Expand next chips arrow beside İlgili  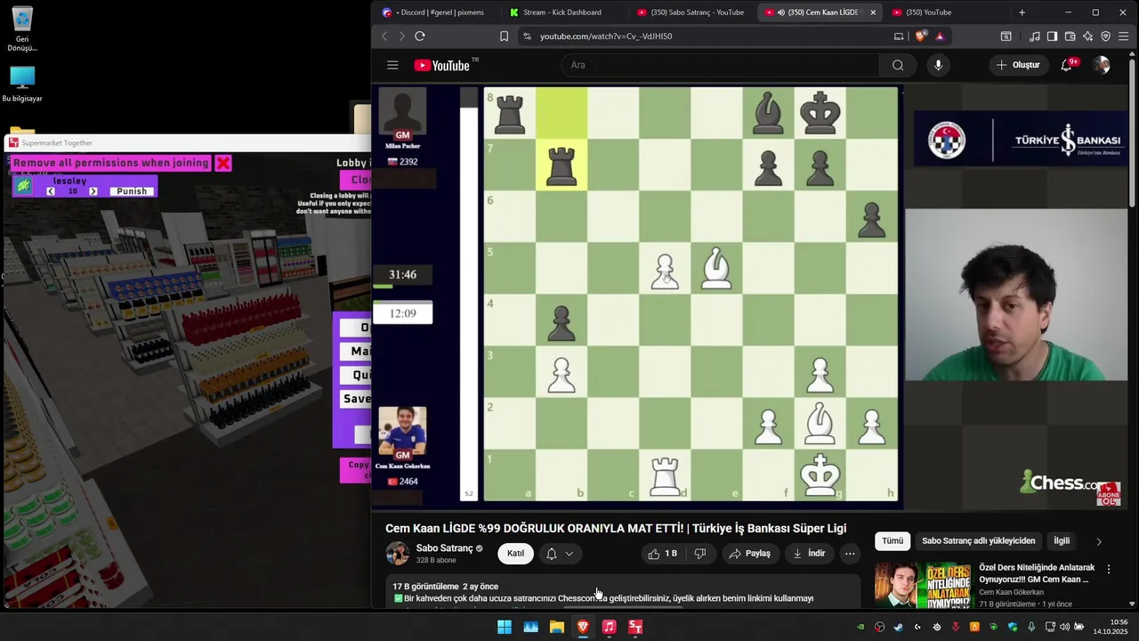(x=1098, y=541)
